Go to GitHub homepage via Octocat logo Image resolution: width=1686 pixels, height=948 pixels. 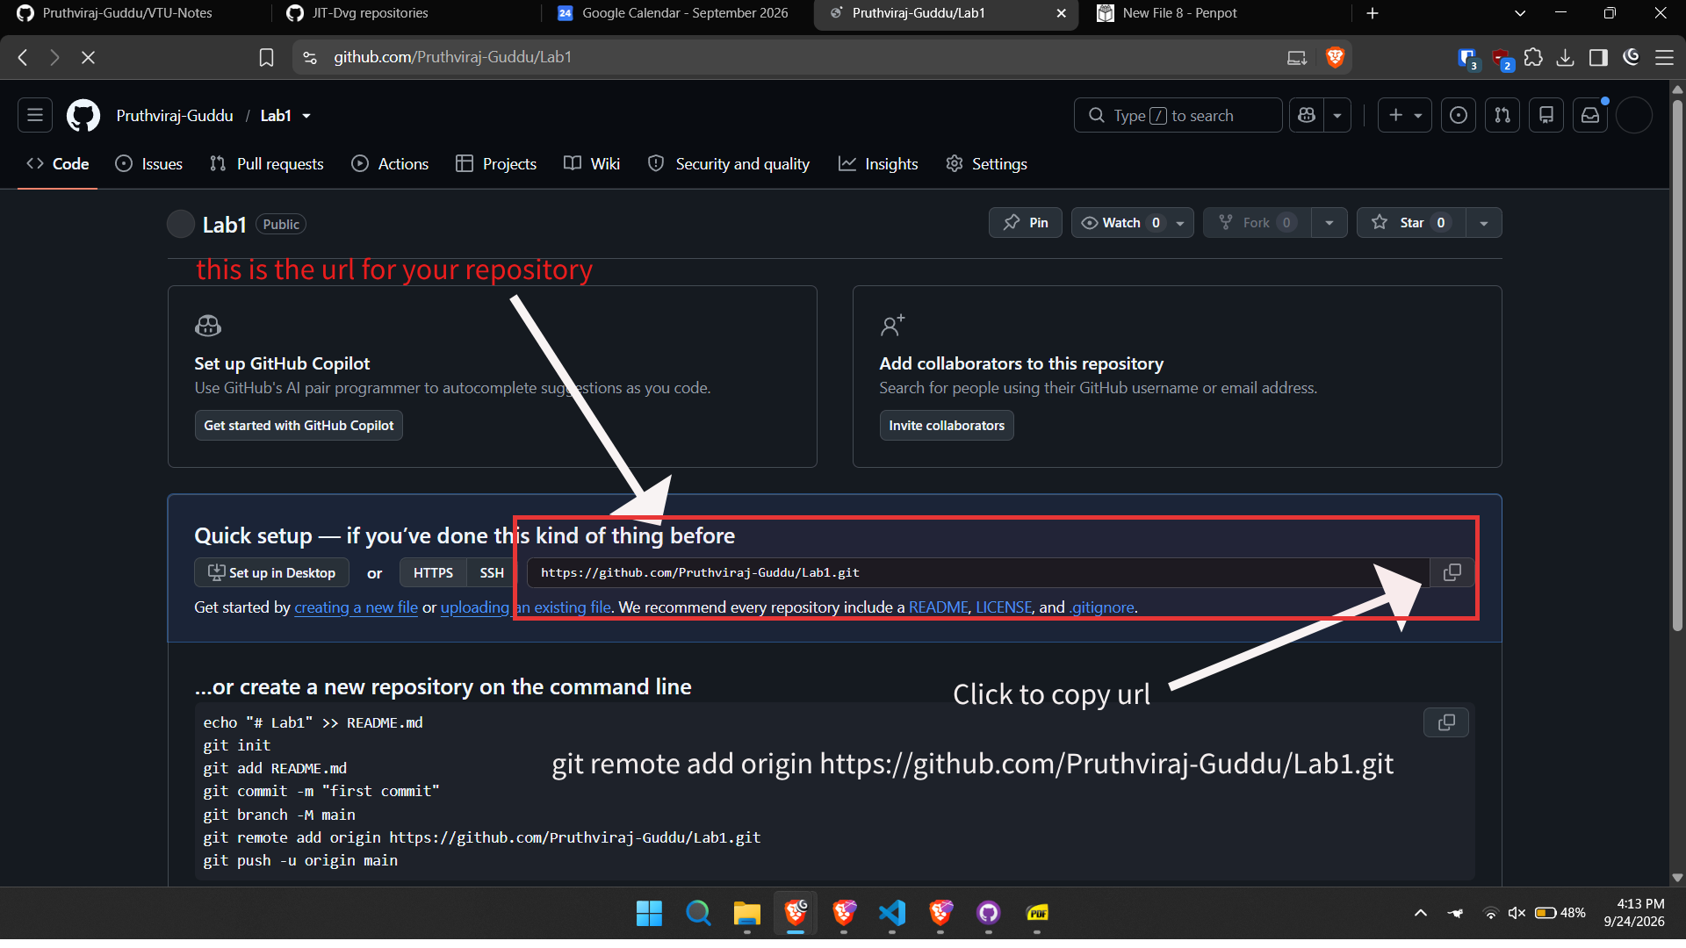(83, 115)
